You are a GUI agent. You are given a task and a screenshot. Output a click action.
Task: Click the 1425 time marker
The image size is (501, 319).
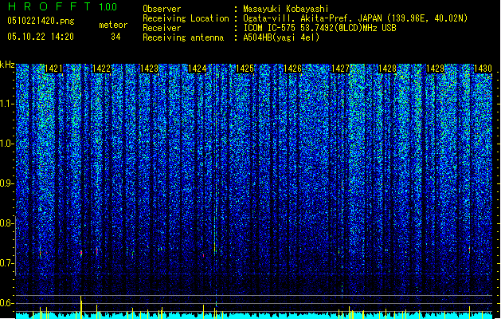point(245,69)
